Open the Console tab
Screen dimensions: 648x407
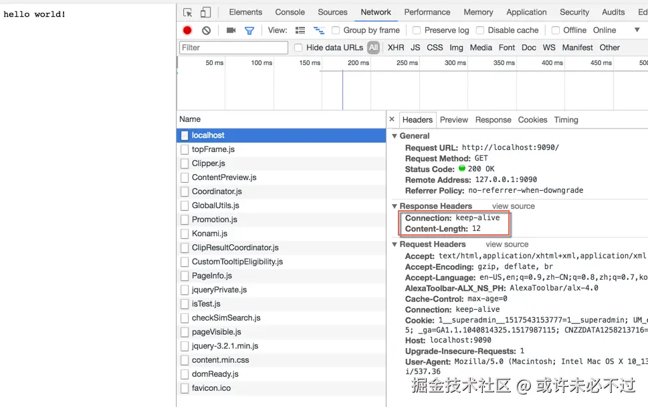click(x=290, y=12)
